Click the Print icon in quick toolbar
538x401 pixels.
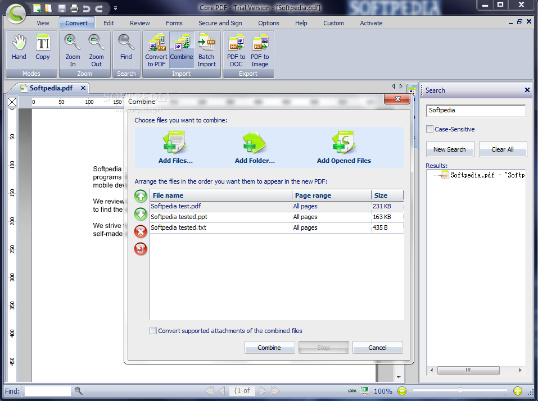(74, 8)
